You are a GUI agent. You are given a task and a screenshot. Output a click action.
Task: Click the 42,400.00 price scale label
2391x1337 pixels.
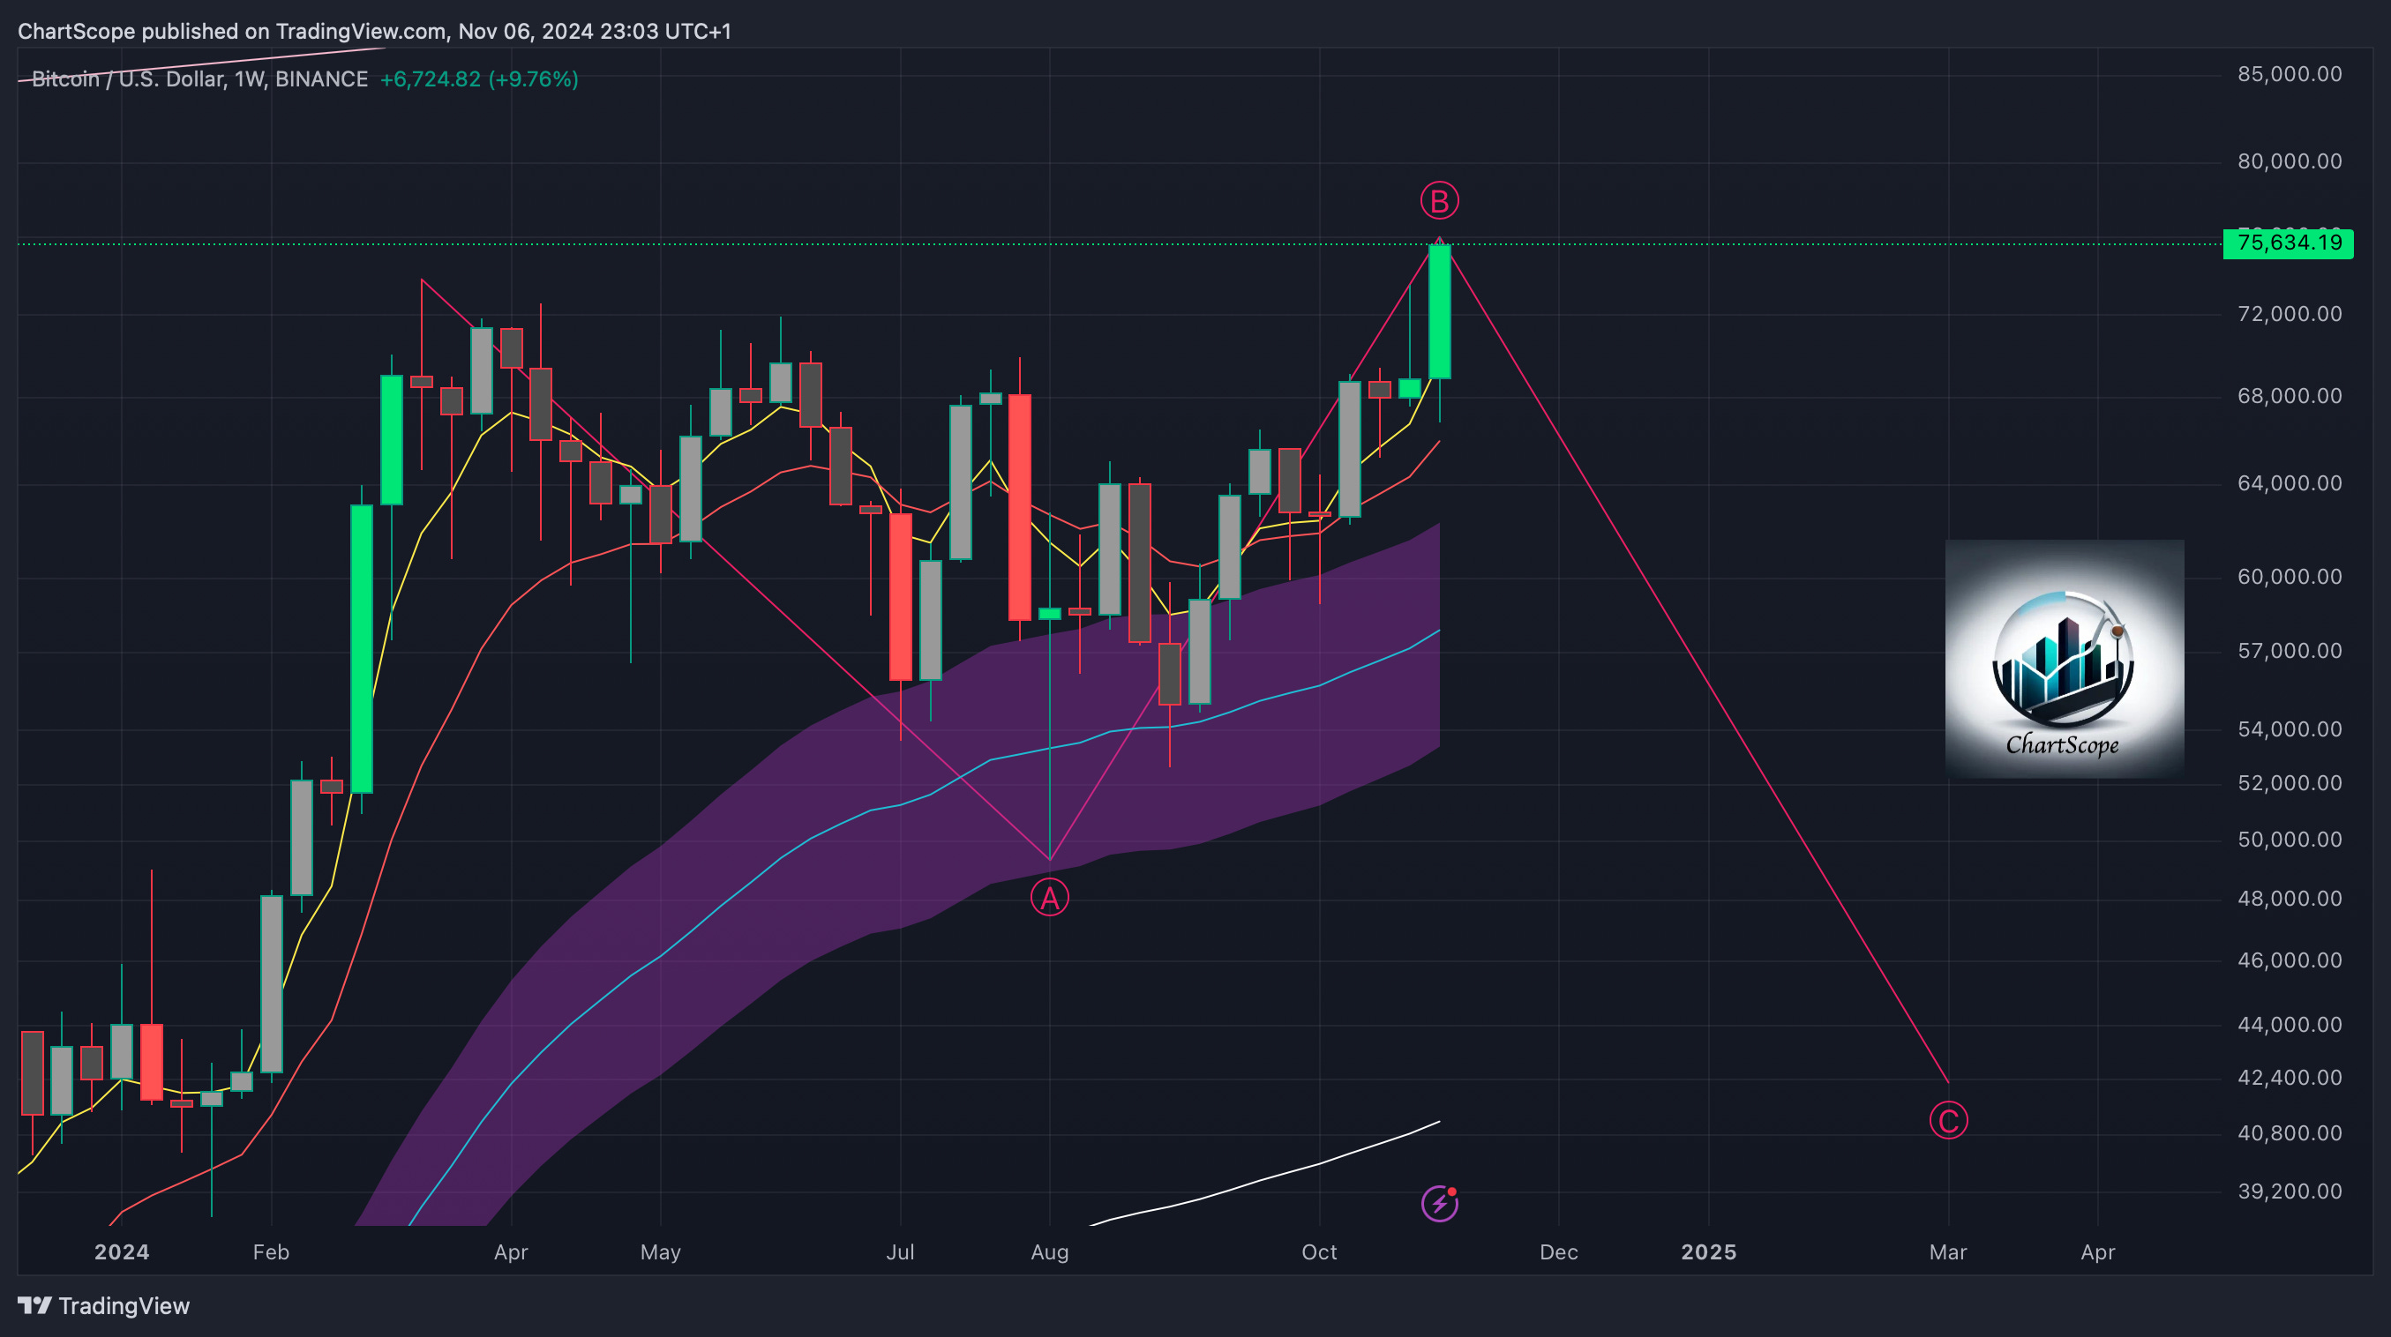tap(2289, 1077)
